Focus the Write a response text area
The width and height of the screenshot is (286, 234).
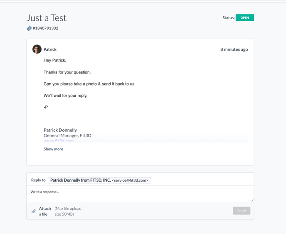coord(140,194)
